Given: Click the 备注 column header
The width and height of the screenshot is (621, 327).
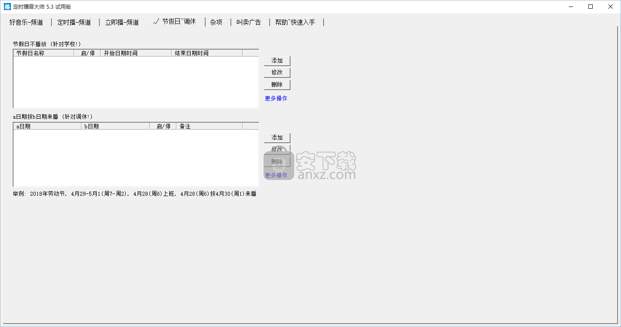Looking at the screenshot, I should click(x=209, y=126).
